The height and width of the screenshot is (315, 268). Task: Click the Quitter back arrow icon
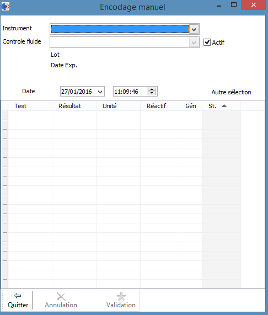(x=18, y=296)
